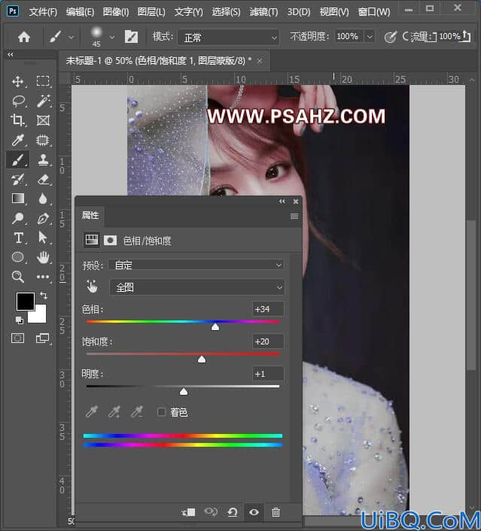Expand the toolbox double-arrow
This screenshot has width=481, height=531.
pyautogui.click(x=11, y=54)
